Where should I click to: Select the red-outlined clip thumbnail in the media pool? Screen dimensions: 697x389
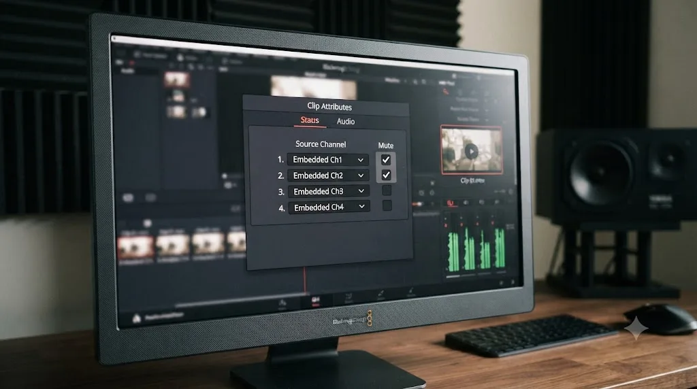177,80
